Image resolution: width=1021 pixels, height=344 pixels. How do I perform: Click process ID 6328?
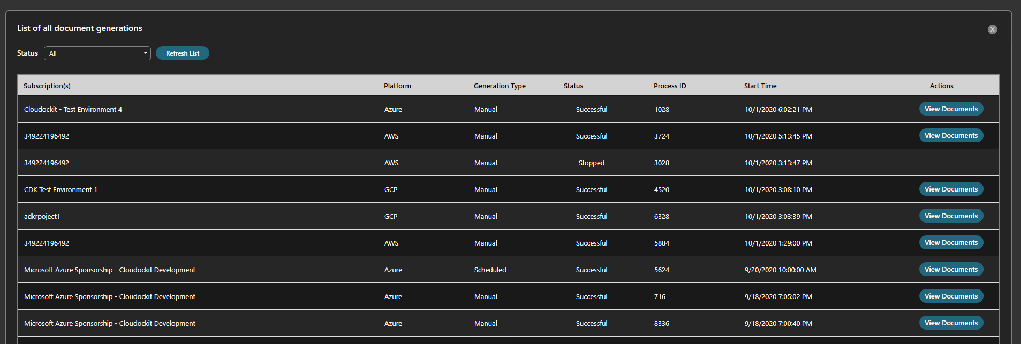click(662, 216)
